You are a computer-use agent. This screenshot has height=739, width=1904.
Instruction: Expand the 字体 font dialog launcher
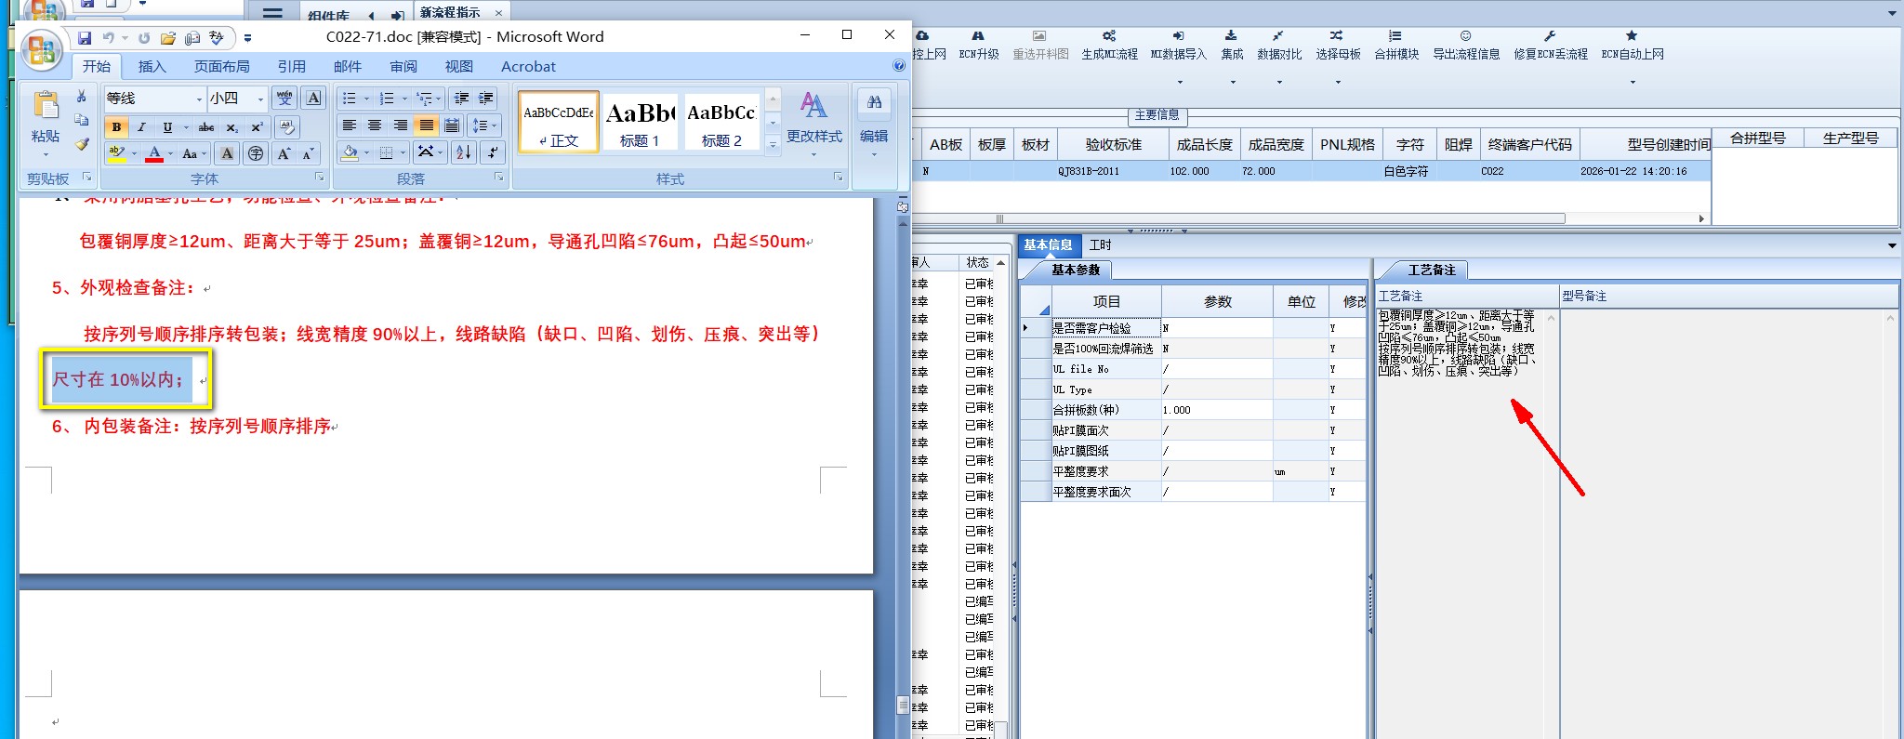[x=319, y=177]
